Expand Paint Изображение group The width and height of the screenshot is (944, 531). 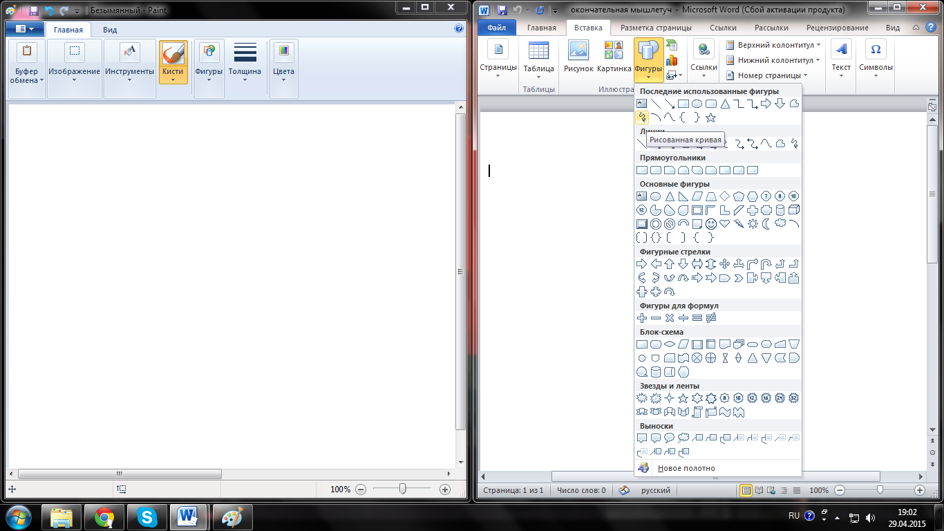74,68
